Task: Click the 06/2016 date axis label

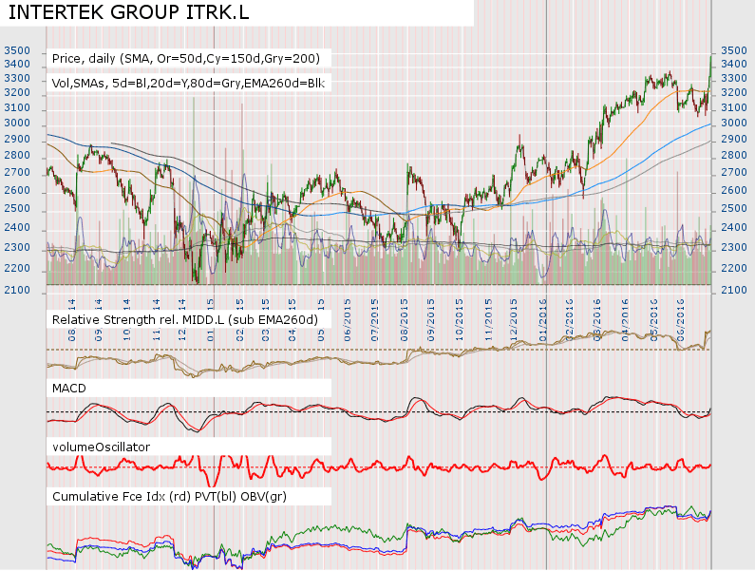Action: 680,320
